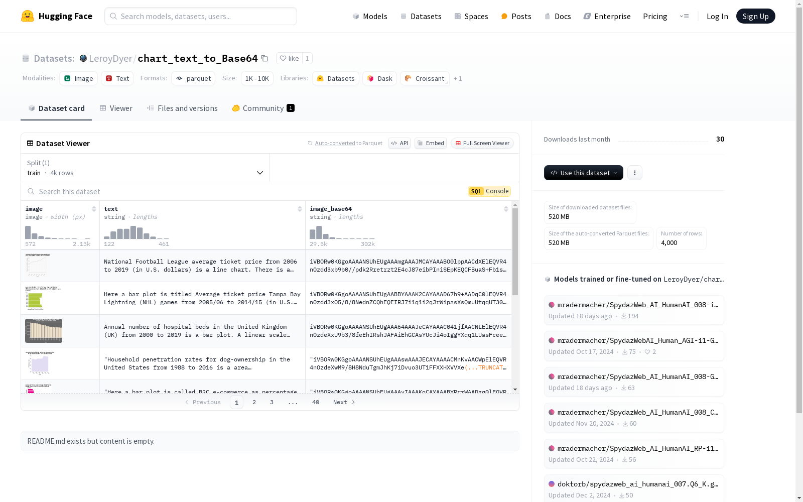
Task: Open the Tampa Bay Lightning chart thumbnail
Action: [43, 298]
